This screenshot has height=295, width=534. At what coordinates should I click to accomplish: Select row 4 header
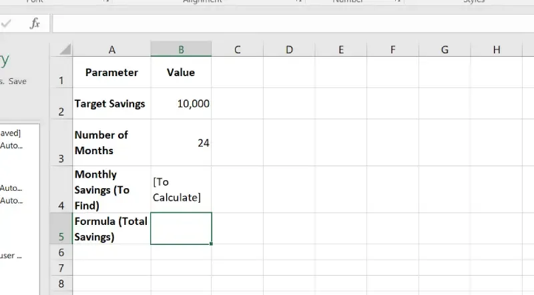61,190
